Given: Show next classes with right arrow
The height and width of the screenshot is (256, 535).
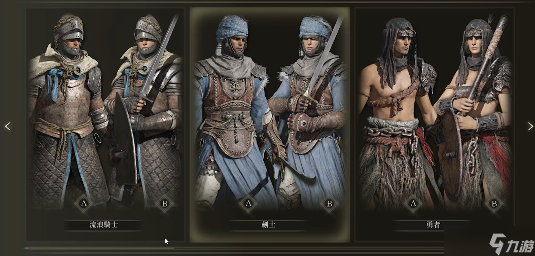Looking at the screenshot, I should [530, 126].
